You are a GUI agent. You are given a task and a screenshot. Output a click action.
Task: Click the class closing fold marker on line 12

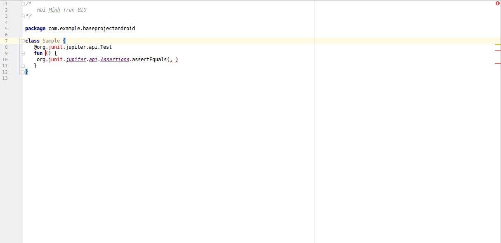click(x=23, y=72)
